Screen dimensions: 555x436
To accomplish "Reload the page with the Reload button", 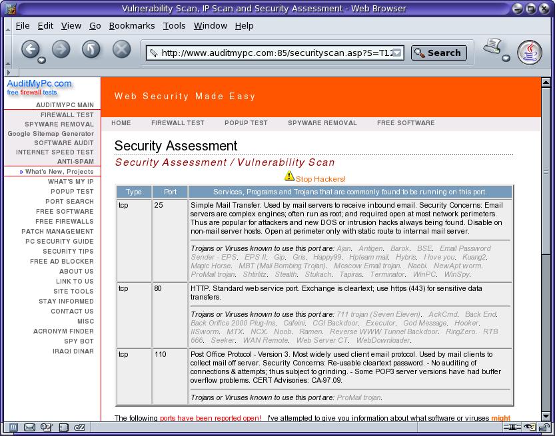I will pyautogui.click(x=91, y=49).
